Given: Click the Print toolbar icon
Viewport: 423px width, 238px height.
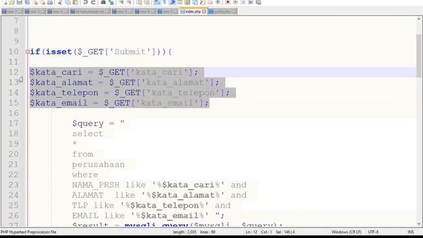Looking at the screenshot, I should [x=50, y=3].
